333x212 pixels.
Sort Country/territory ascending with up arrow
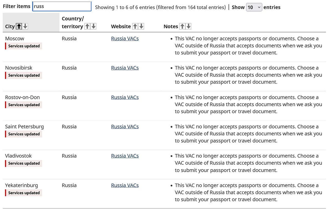coord(87,26)
